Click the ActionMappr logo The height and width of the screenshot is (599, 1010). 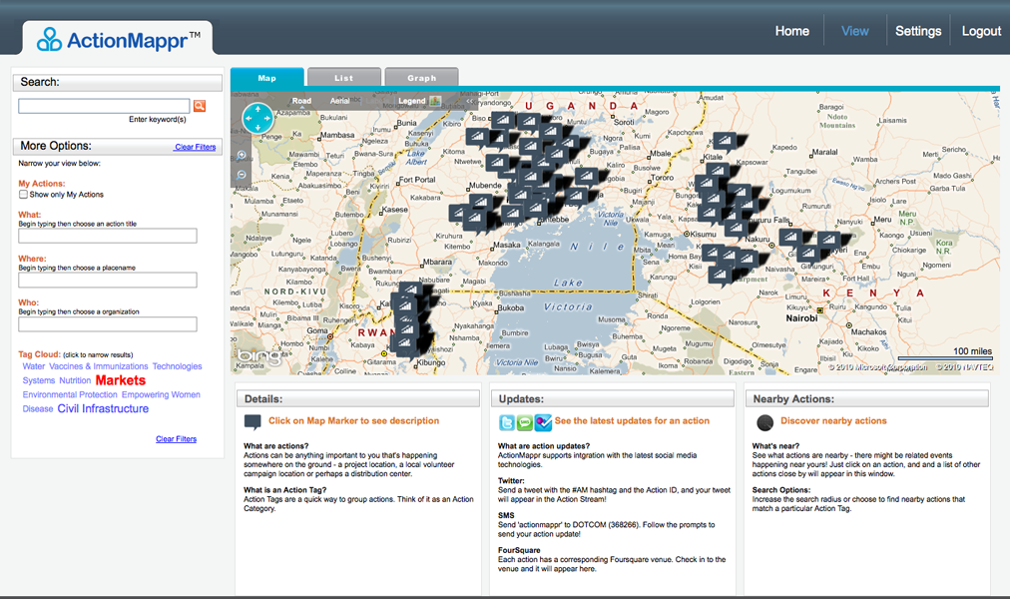(119, 40)
